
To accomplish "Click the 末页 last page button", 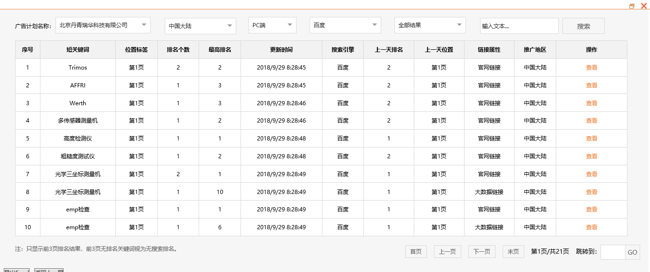I will (513, 251).
